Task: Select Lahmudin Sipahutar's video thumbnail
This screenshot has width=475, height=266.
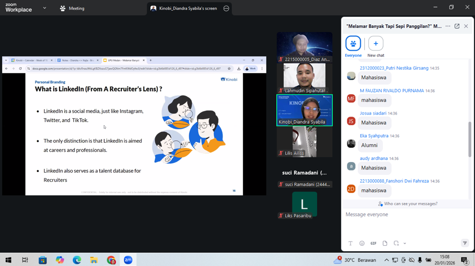Action: (x=305, y=78)
